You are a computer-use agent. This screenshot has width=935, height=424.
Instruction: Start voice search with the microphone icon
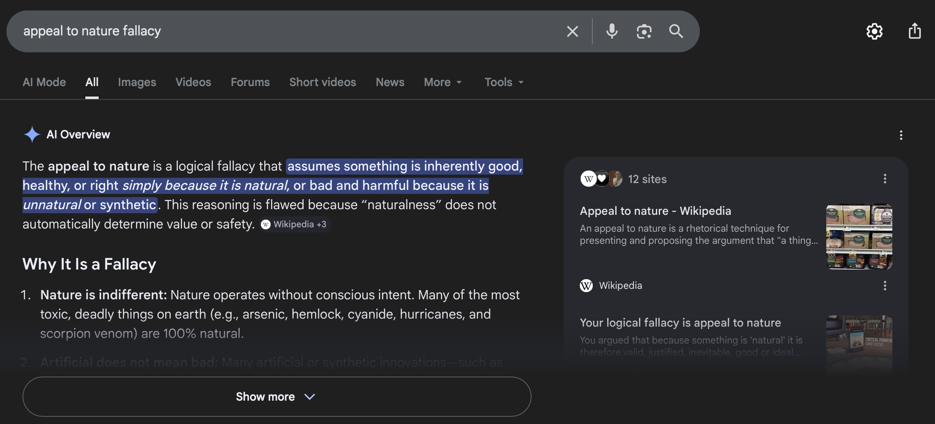tap(612, 31)
